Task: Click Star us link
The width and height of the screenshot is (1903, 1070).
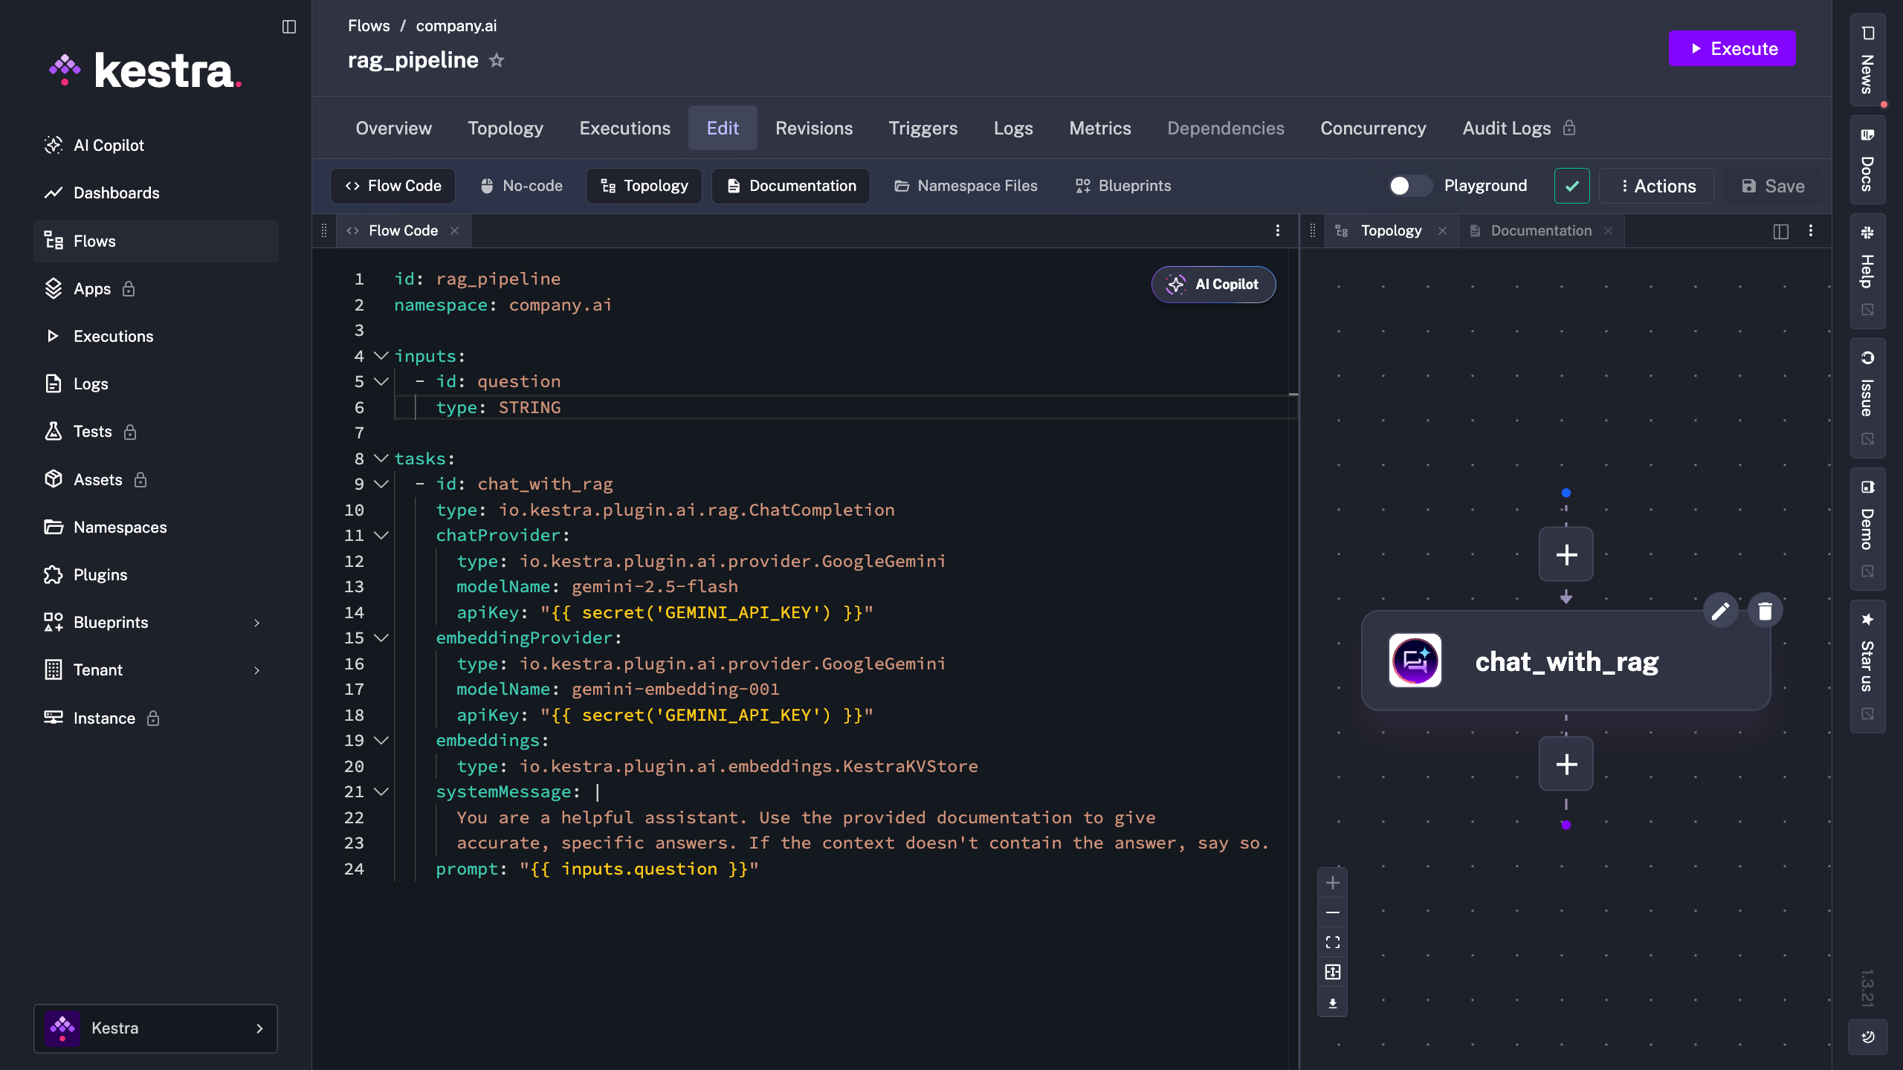Action: pyautogui.click(x=1867, y=666)
